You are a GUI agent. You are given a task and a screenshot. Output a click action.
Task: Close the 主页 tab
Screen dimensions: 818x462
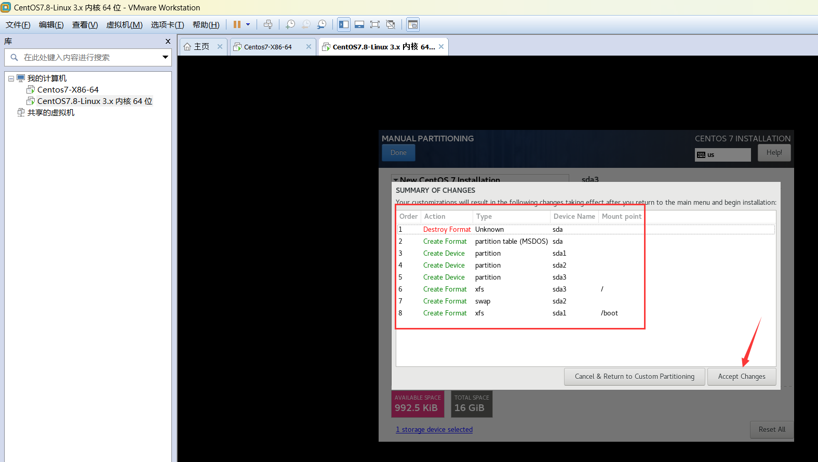220,47
